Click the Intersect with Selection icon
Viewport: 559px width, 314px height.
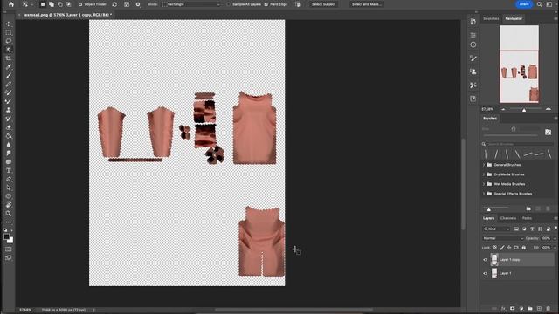pos(68,4)
